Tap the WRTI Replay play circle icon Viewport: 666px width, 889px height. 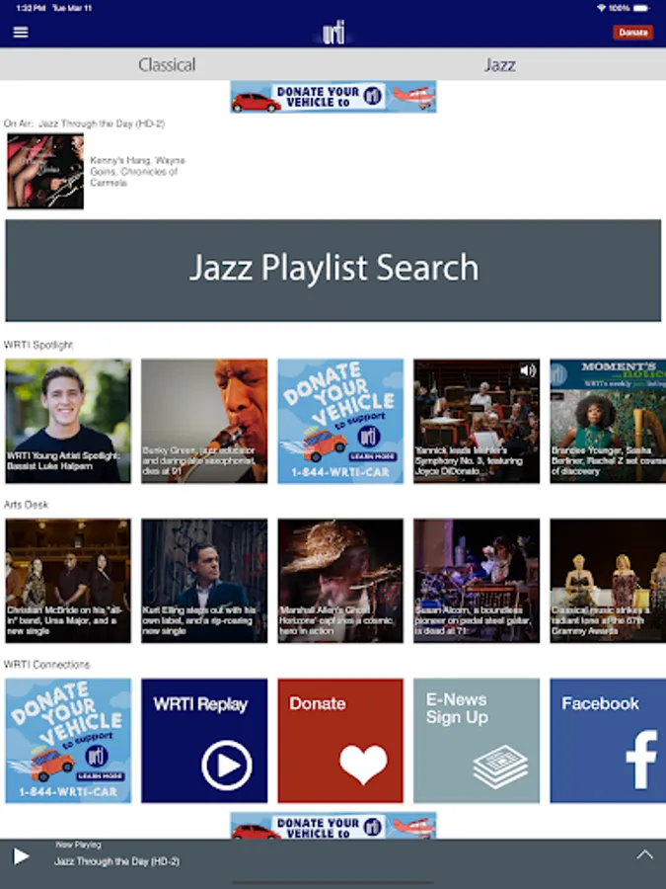[227, 766]
